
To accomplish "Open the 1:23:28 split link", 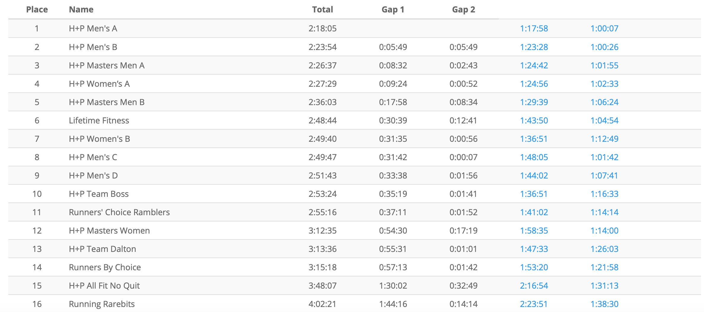I will (x=534, y=47).
